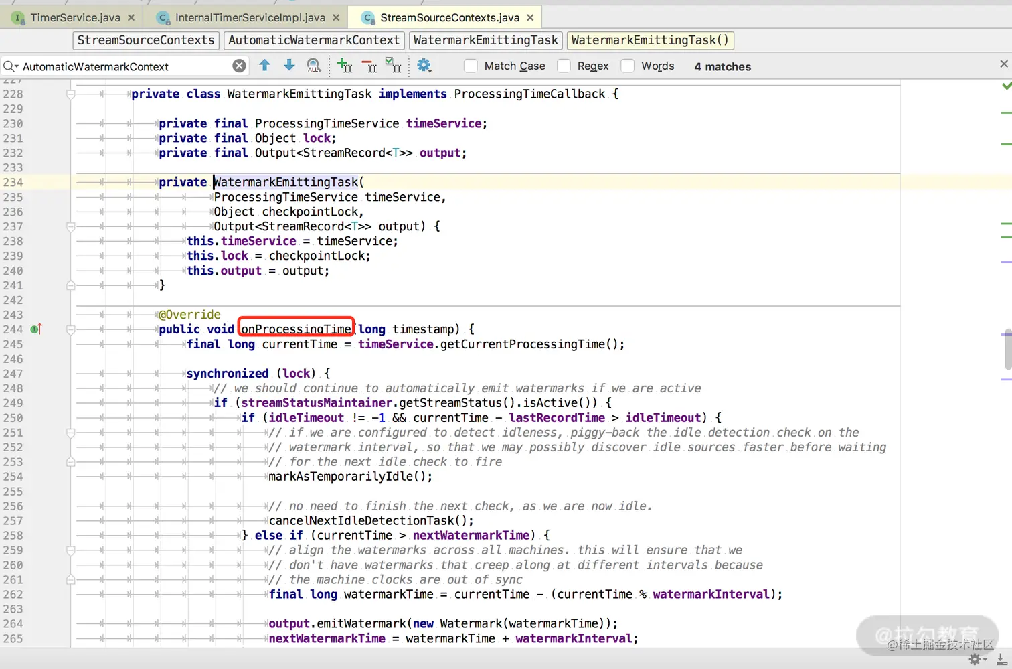Click the editor vertical scrollbar thumb
1012x669 pixels.
point(1008,349)
